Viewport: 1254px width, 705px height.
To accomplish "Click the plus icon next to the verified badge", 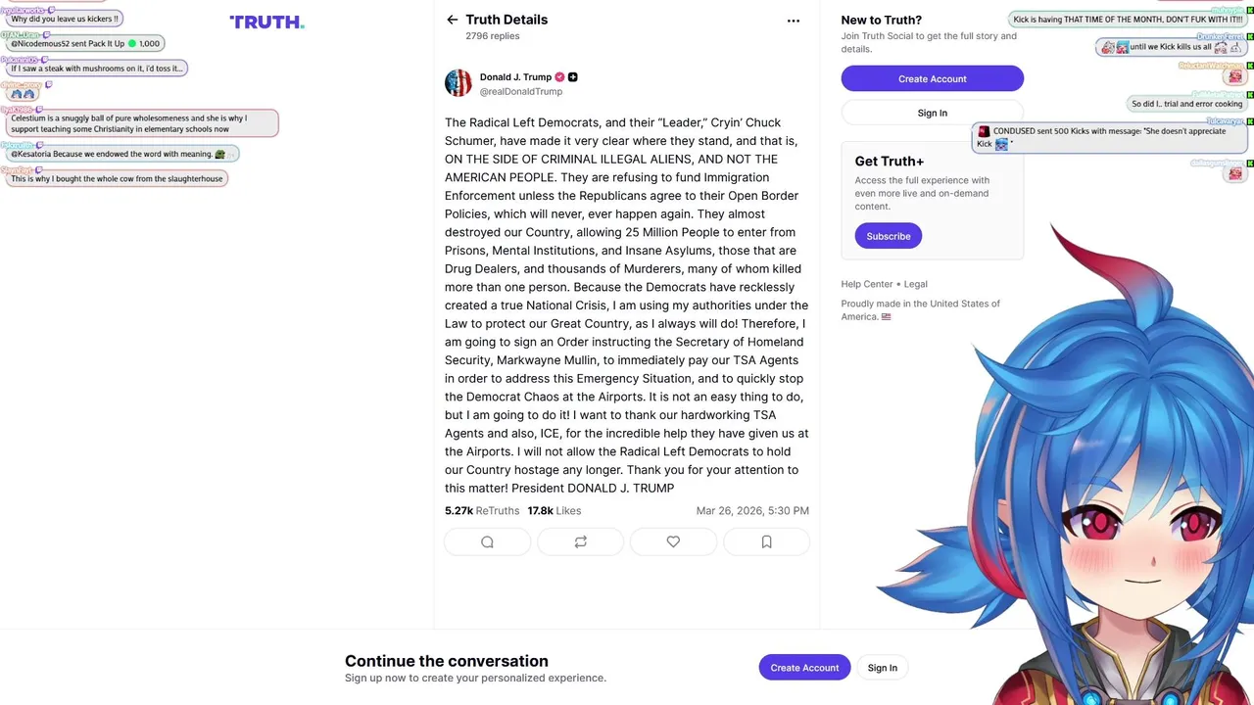I will pos(573,77).
